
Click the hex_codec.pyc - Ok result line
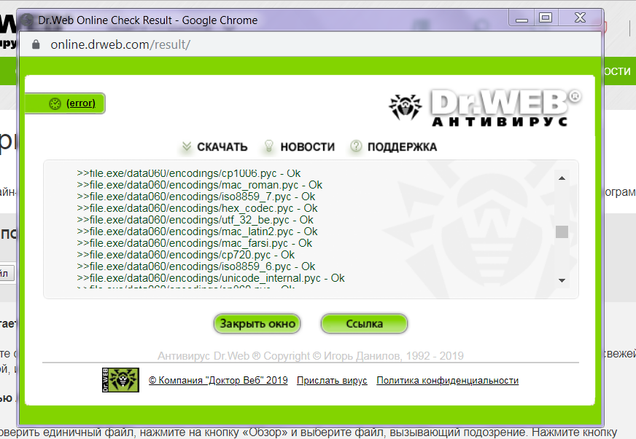[197, 208]
